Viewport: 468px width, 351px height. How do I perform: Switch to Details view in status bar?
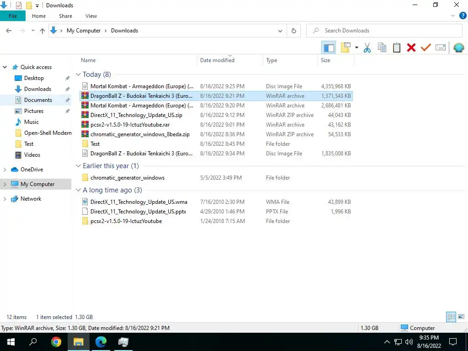451,317
